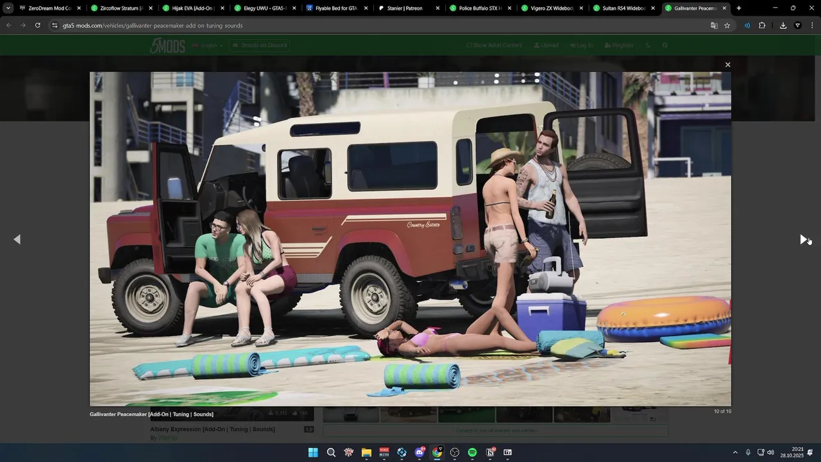The width and height of the screenshot is (821, 462).
Task: Open the site information icon in address bar
Action: click(x=55, y=26)
